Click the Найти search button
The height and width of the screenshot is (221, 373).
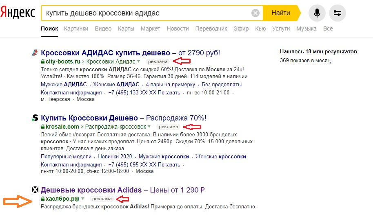click(281, 13)
